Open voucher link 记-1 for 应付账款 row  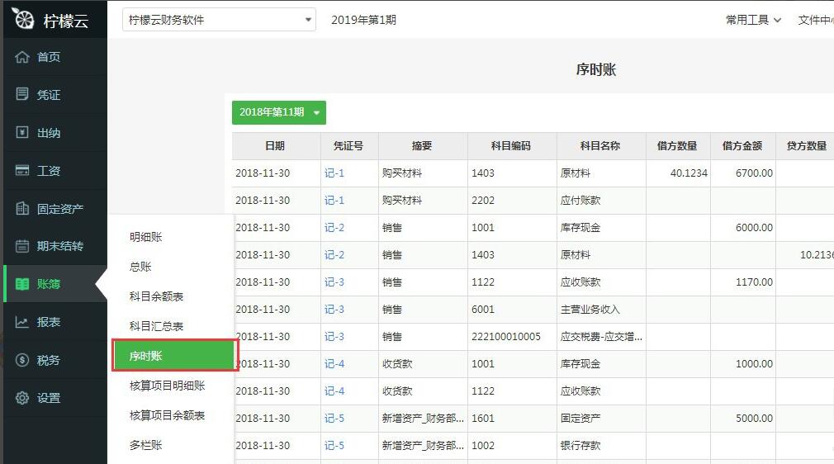coord(334,200)
